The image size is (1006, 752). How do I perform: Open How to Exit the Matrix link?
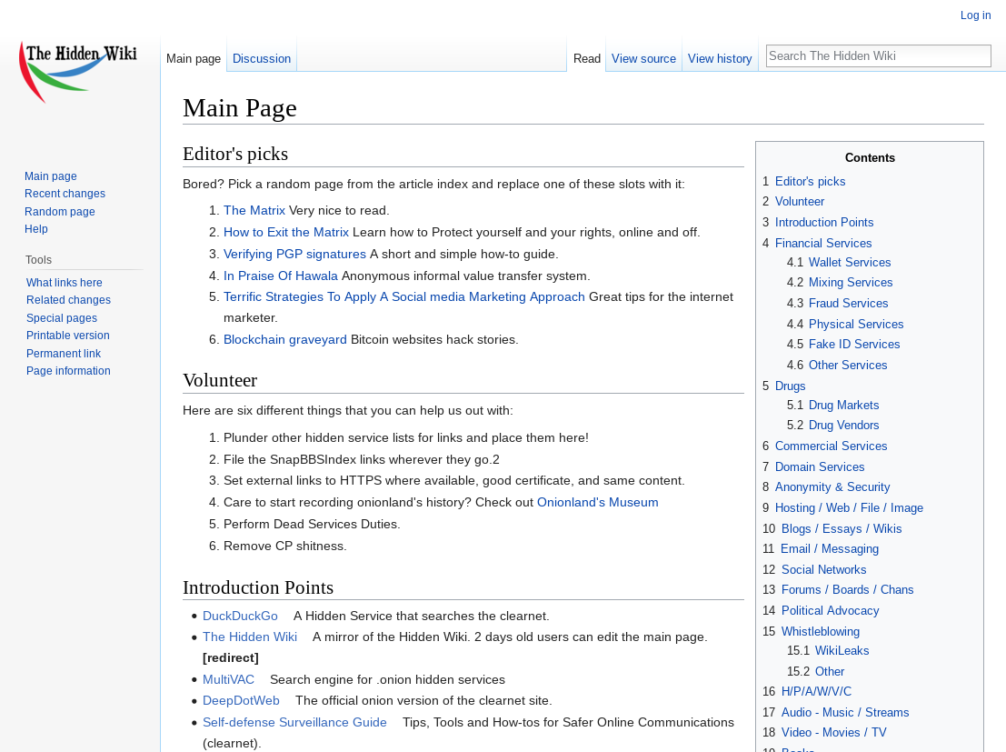point(286,233)
